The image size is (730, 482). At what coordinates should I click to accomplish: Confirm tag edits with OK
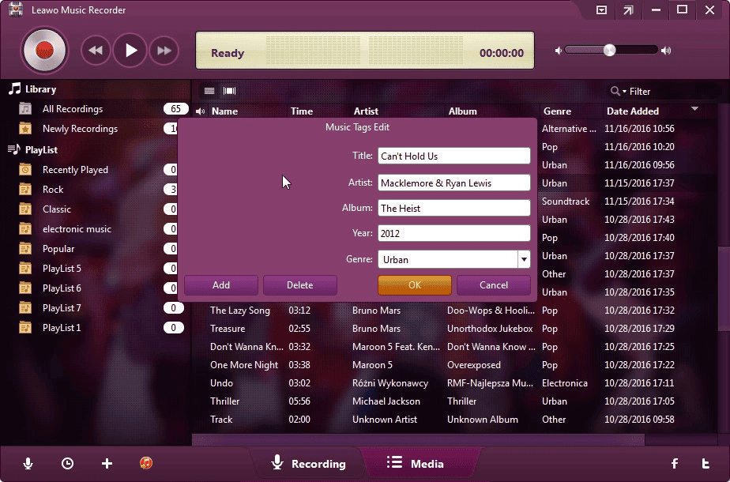pos(415,285)
